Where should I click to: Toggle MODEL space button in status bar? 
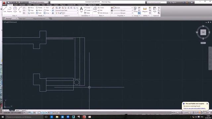pos(174,113)
